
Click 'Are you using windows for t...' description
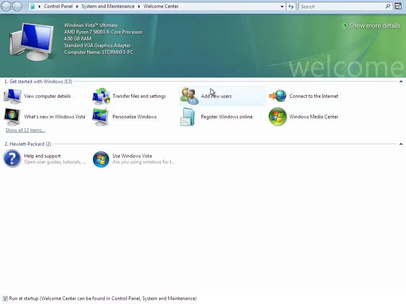pyautogui.click(x=144, y=162)
